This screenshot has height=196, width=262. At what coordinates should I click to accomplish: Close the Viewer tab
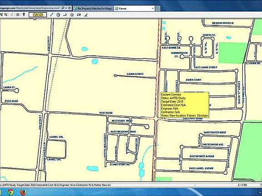point(152,8)
